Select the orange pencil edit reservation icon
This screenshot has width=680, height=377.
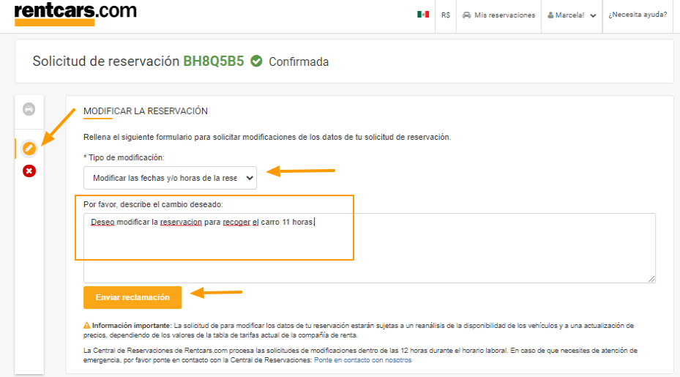click(x=29, y=149)
